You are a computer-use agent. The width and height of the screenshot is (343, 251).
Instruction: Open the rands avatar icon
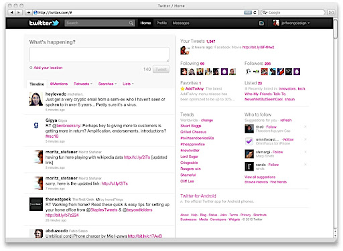(249, 167)
